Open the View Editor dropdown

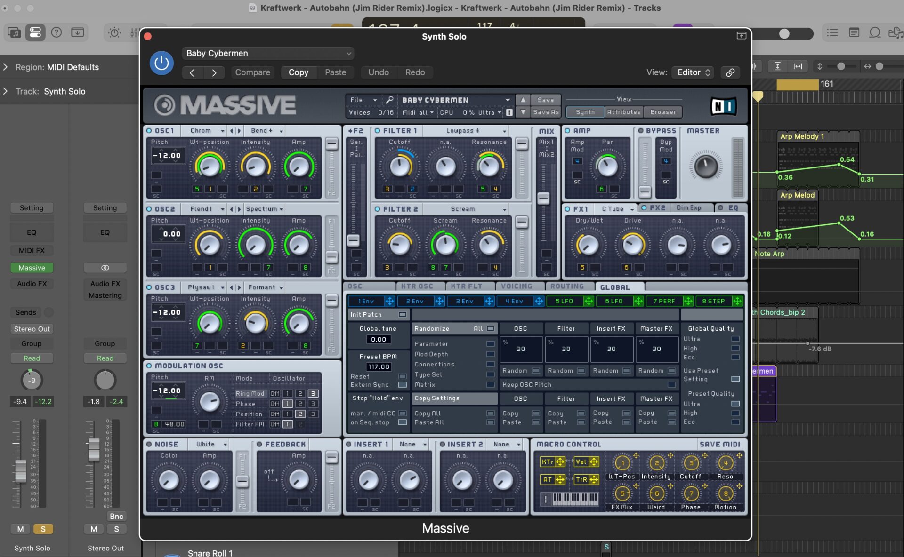pyautogui.click(x=693, y=72)
